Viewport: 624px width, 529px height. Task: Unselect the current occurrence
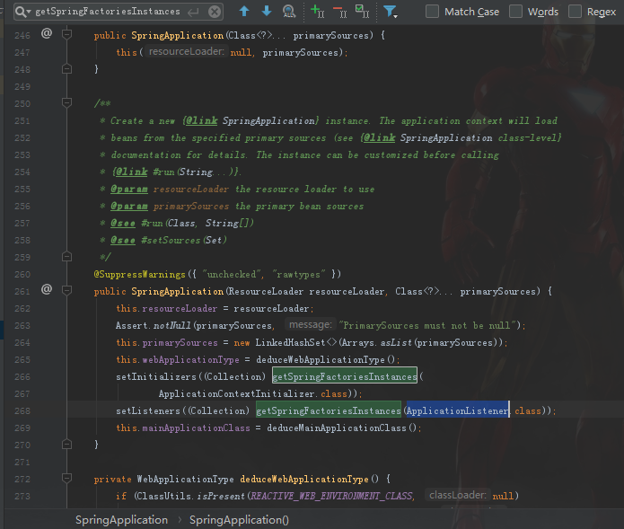pos(339,12)
